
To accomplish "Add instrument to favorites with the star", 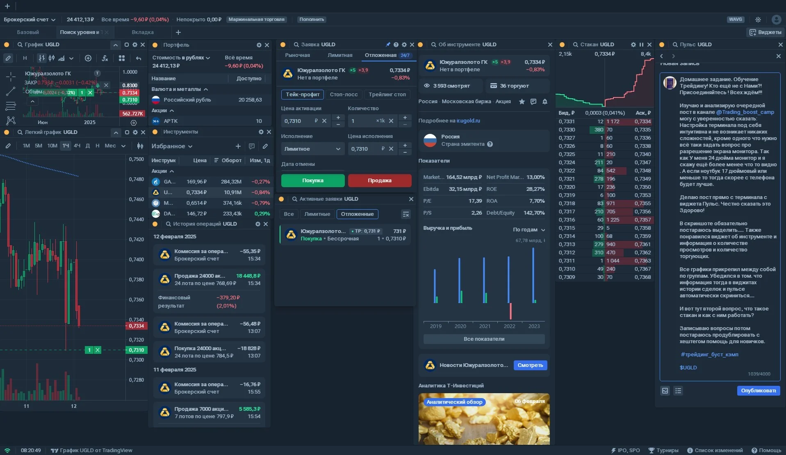I will pos(522,102).
